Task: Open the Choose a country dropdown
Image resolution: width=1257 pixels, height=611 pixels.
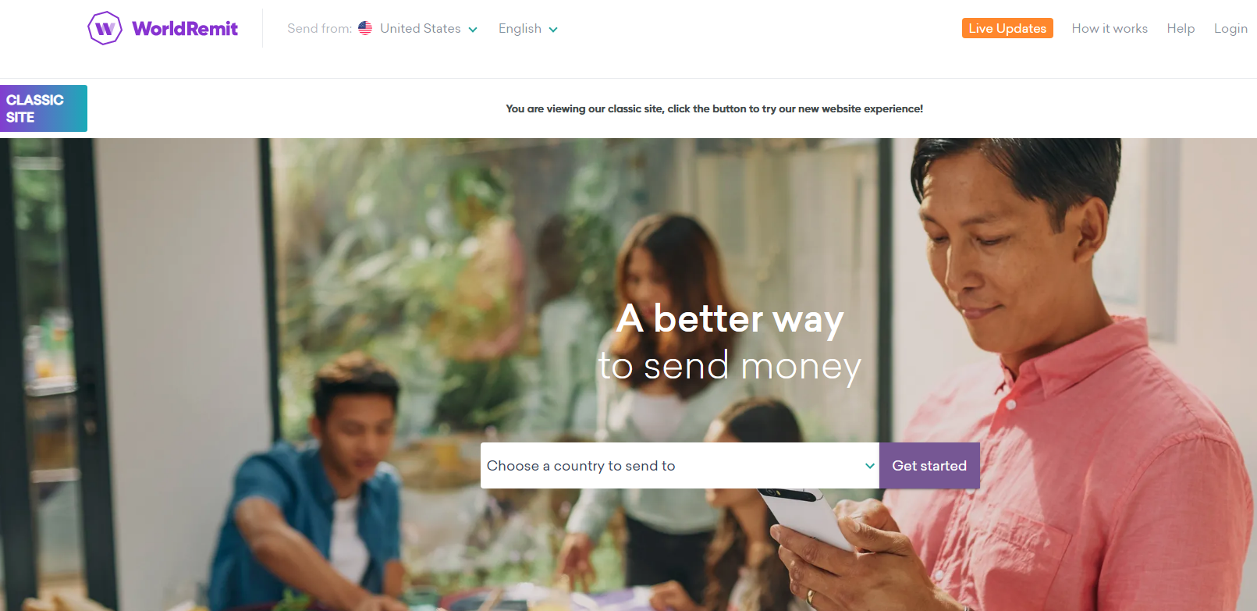Action: pos(680,466)
